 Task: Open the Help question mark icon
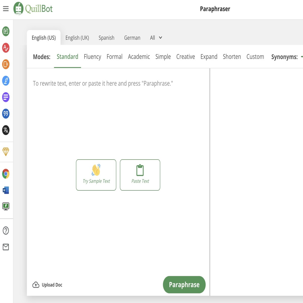coord(6,231)
